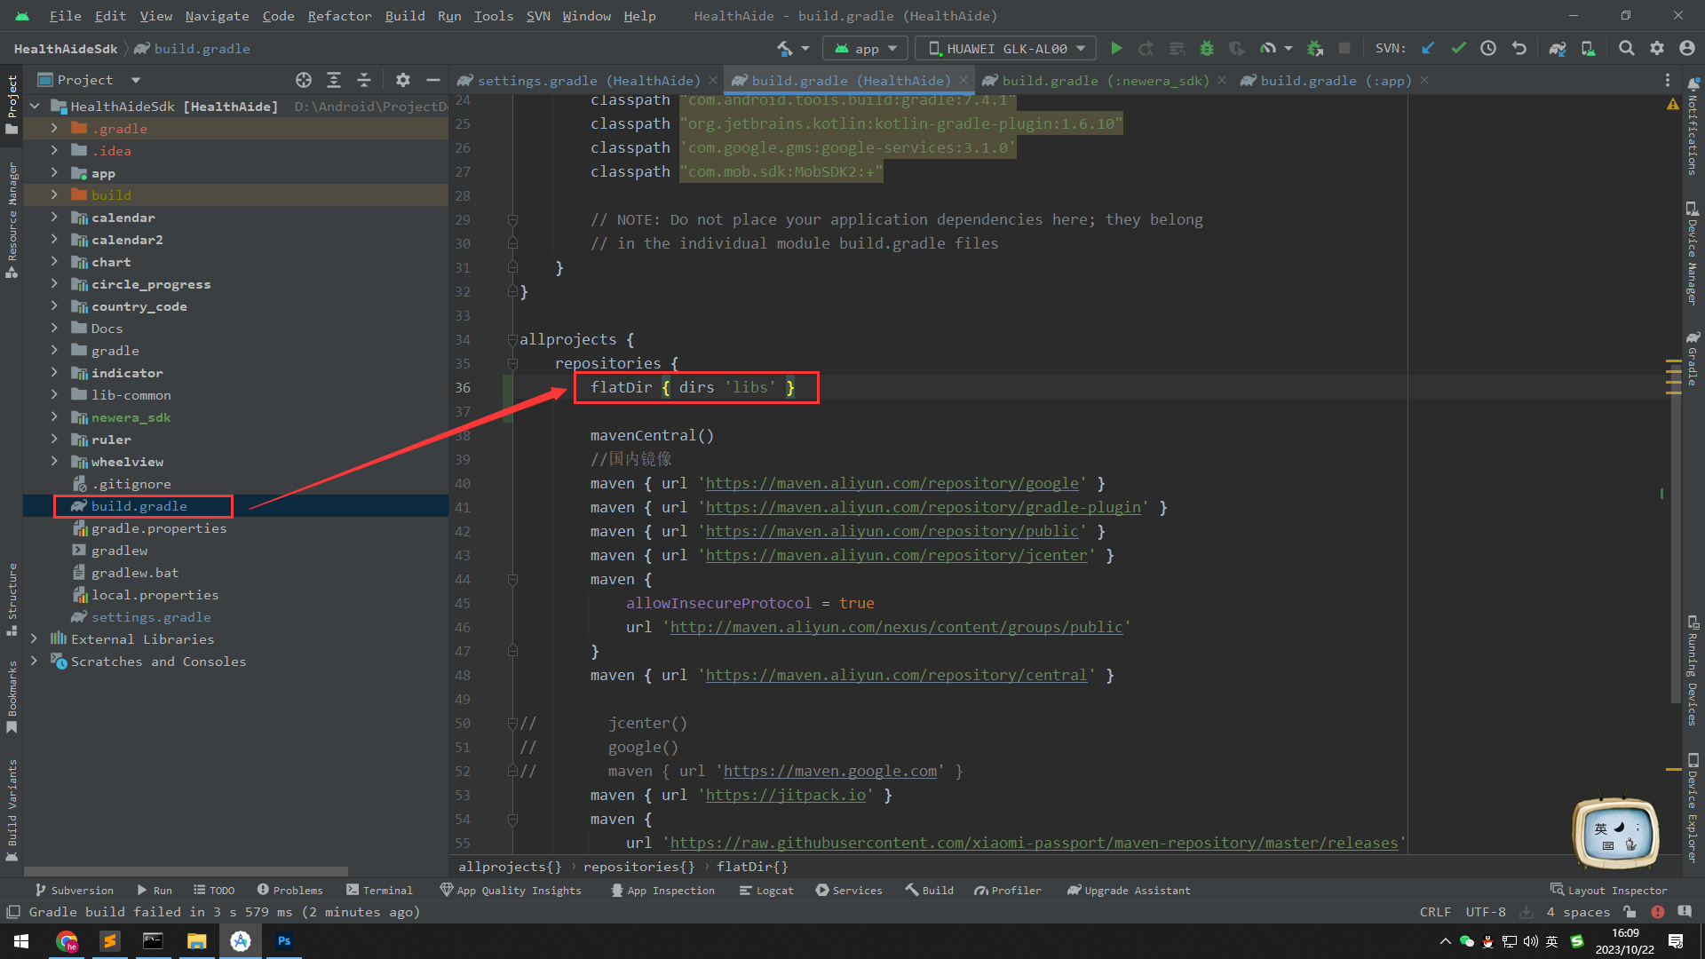Expand the newera_sdk module folder
Image resolution: width=1705 pixels, height=959 pixels.
(x=54, y=416)
